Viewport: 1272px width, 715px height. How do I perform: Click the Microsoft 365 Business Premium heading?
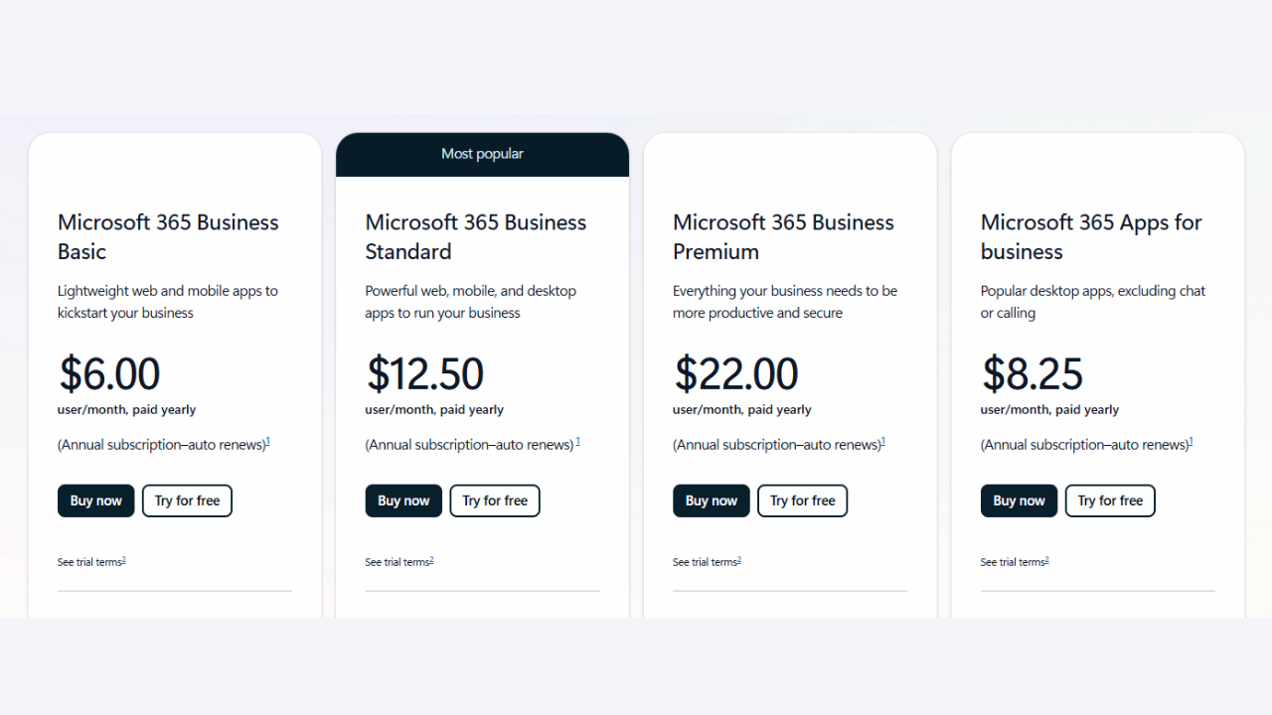784,236
